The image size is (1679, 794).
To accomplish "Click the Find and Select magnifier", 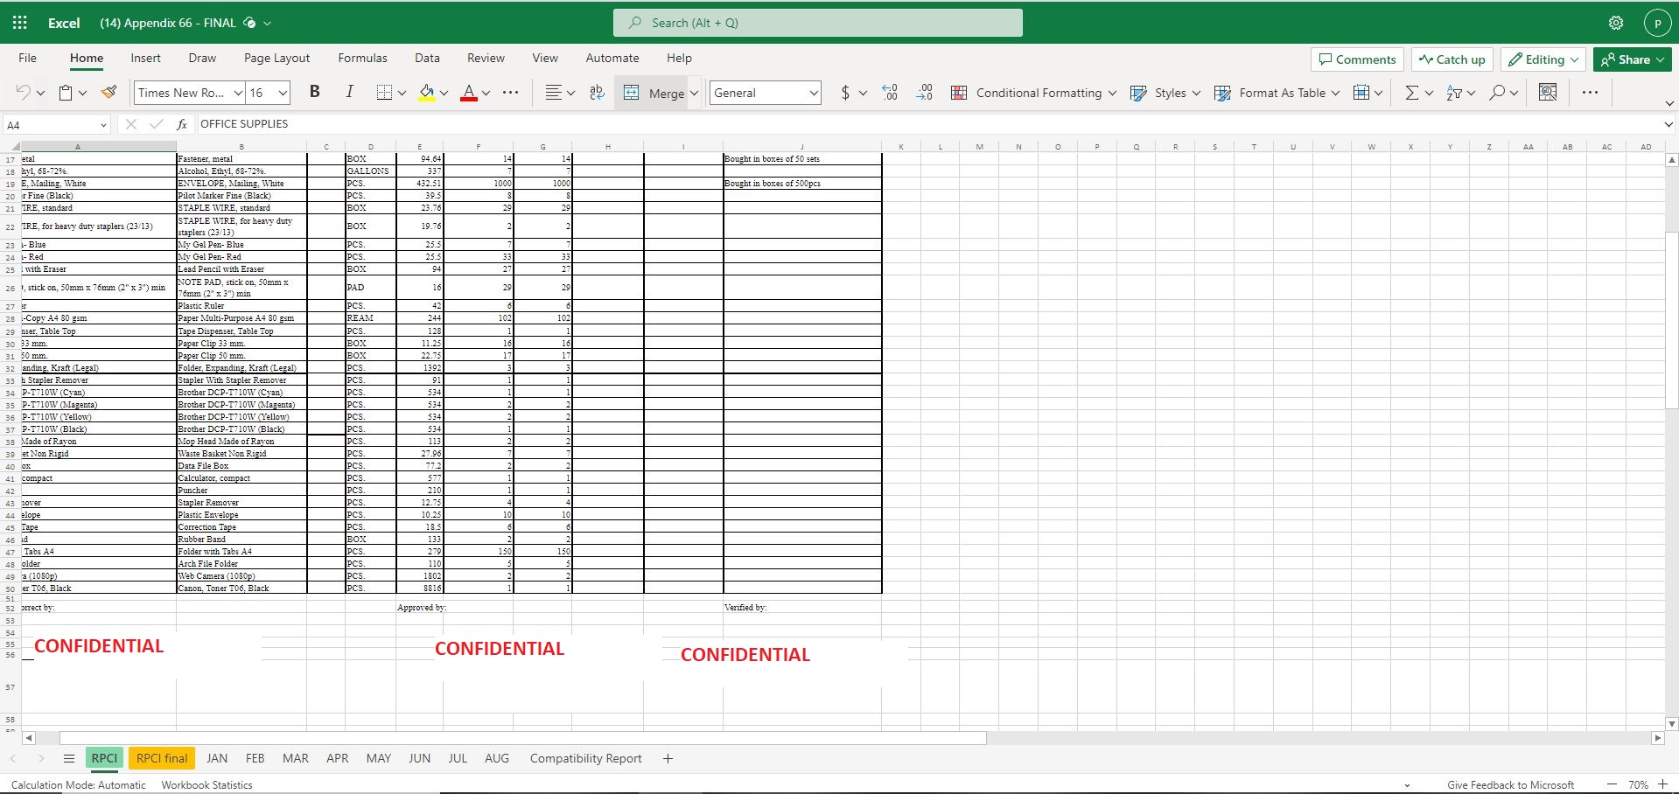I will 1497,93.
